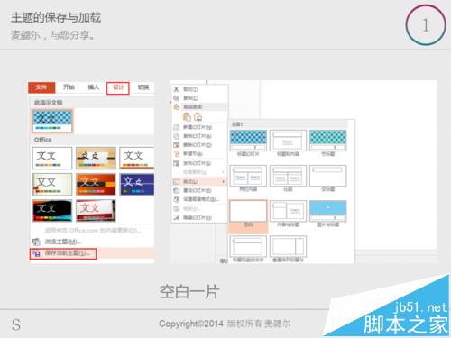
Task: Choose the 两栏内容 two-content layout
Action: click(248, 176)
